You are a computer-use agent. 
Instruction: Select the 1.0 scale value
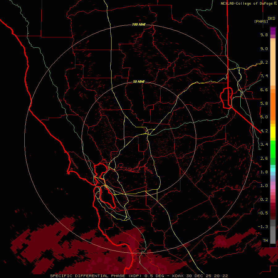tap(264, 186)
